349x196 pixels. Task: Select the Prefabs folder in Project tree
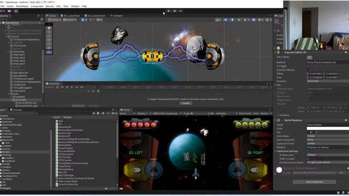pyautogui.click(x=6, y=131)
